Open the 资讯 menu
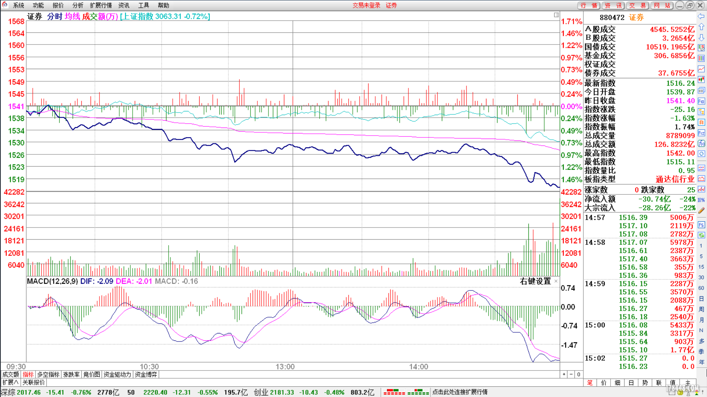 (x=124, y=5)
